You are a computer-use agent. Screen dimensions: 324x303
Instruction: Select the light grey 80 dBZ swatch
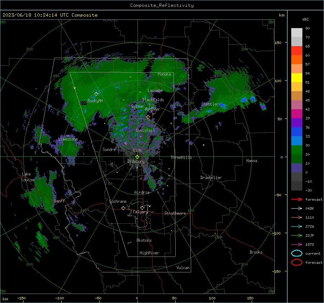pyautogui.click(x=297, y=32)
